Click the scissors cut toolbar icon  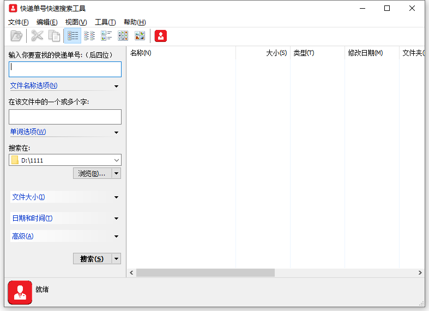(37, 36)
